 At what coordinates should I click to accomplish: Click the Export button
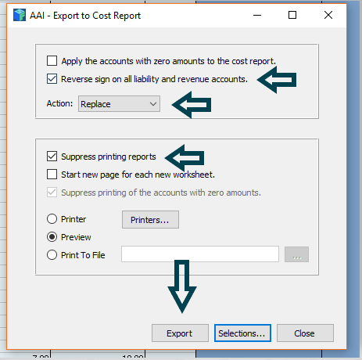point(180,333)
